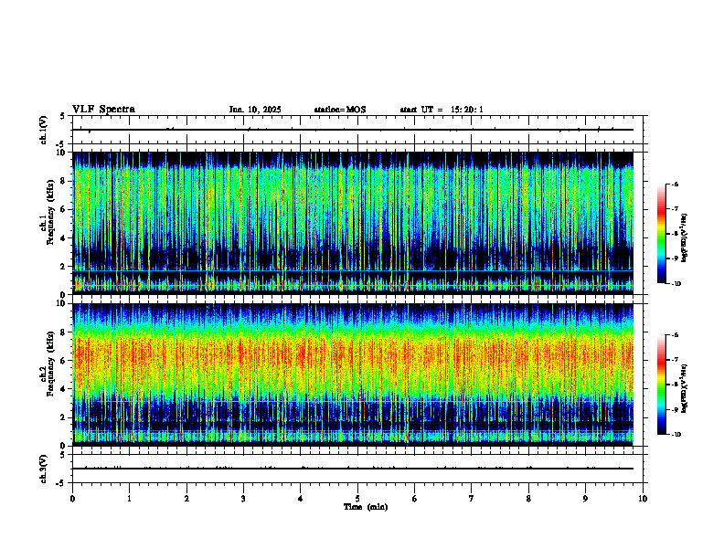Click the "ch.1(V)" waveform axis label
The image size is (724, 559).
(44, 130)
